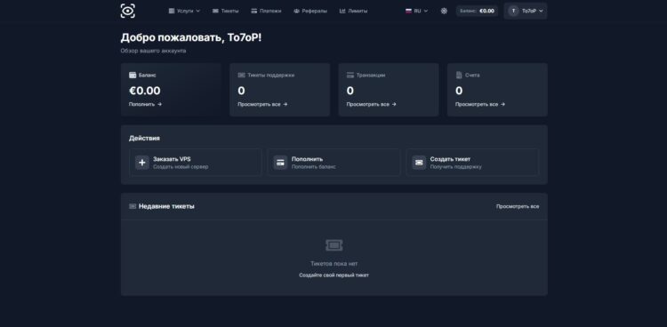
Task: Click the €0.00 amount in Баланс card
Action: [145, 91]
